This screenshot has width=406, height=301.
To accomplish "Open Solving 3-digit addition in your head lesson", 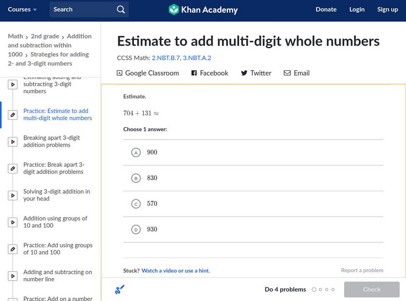I will coord(56,195).
